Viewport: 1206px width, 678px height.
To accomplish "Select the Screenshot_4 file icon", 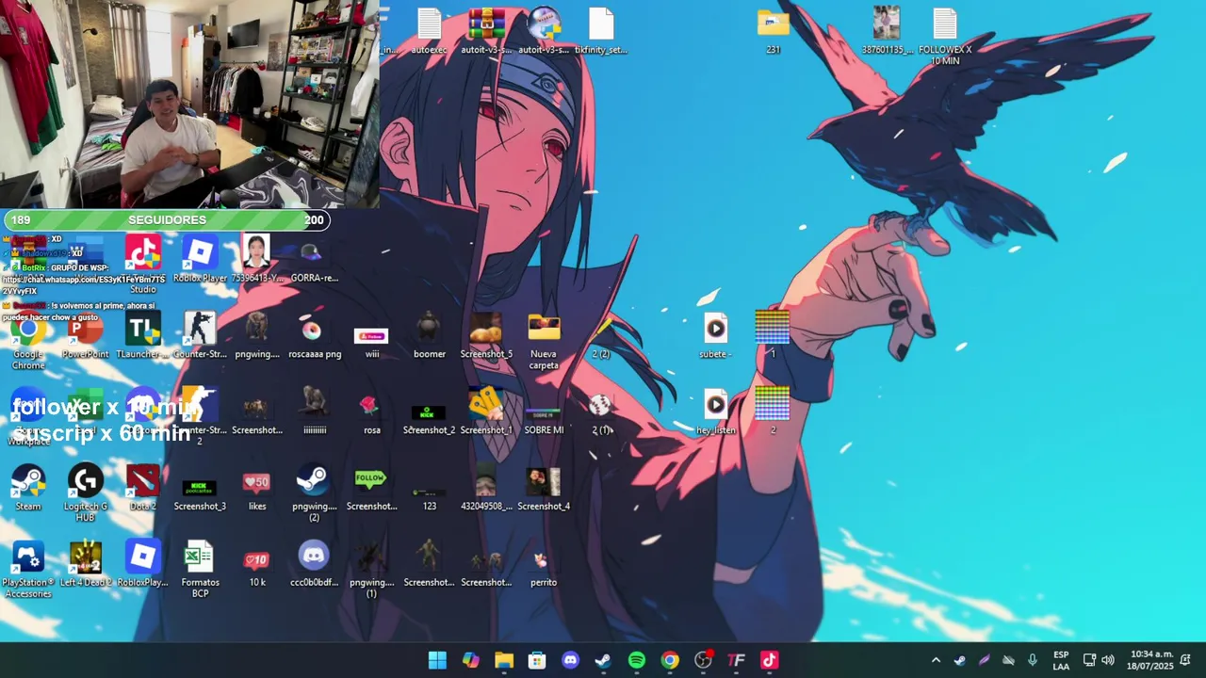I will [x=544, y=488].
